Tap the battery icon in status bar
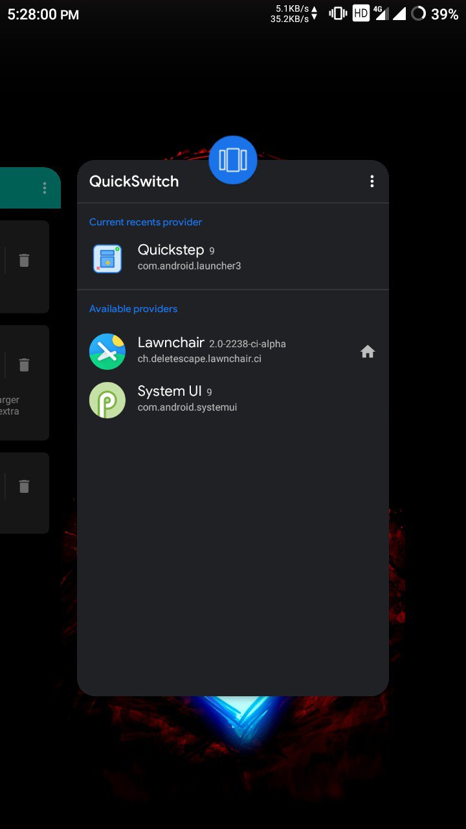This screenshot has width=466, height=829. (419, 14)
